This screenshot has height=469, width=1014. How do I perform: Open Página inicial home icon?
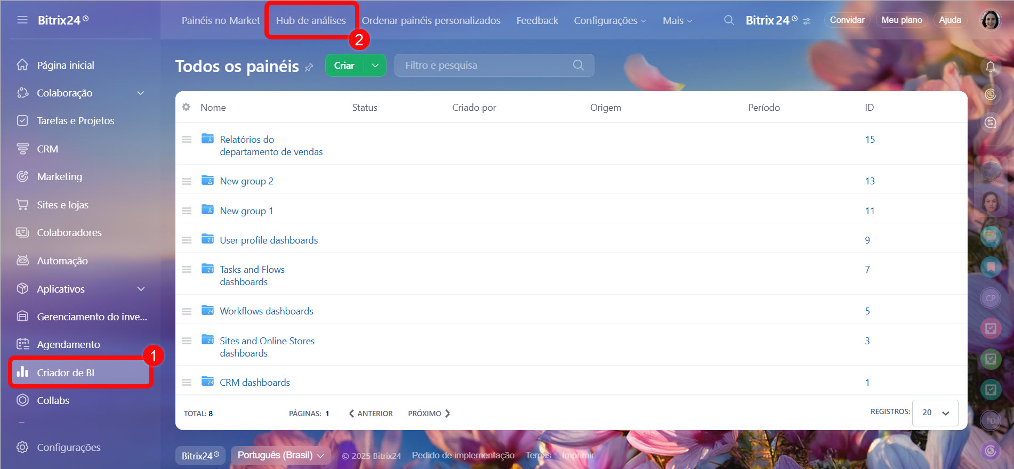click(x=22, y=65)
